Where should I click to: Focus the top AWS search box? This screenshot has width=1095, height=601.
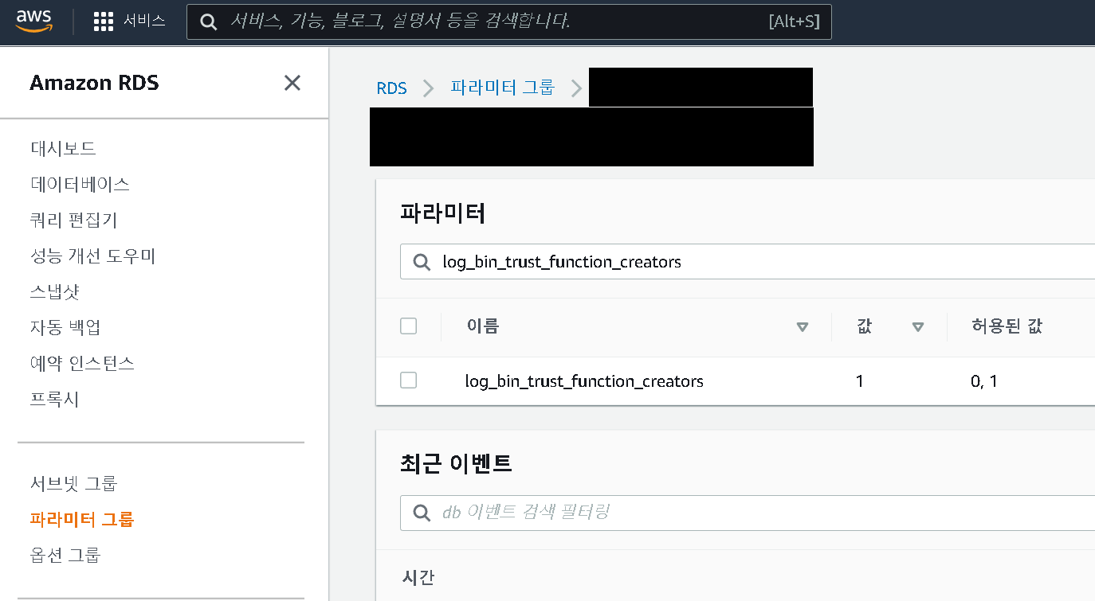[x=508, y=21]
